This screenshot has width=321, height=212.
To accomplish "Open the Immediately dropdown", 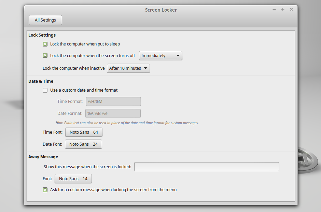I will (160, 55).
